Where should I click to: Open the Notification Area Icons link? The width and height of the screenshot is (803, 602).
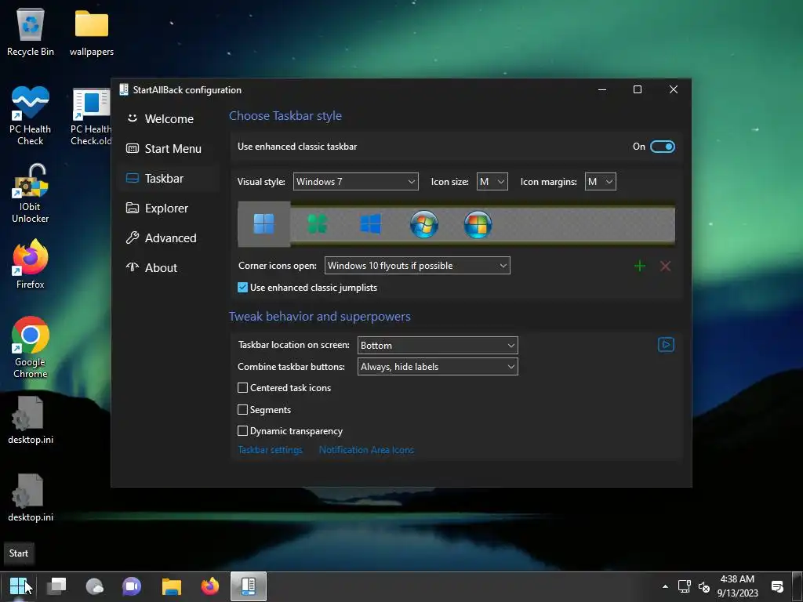[x=366, y=450]
